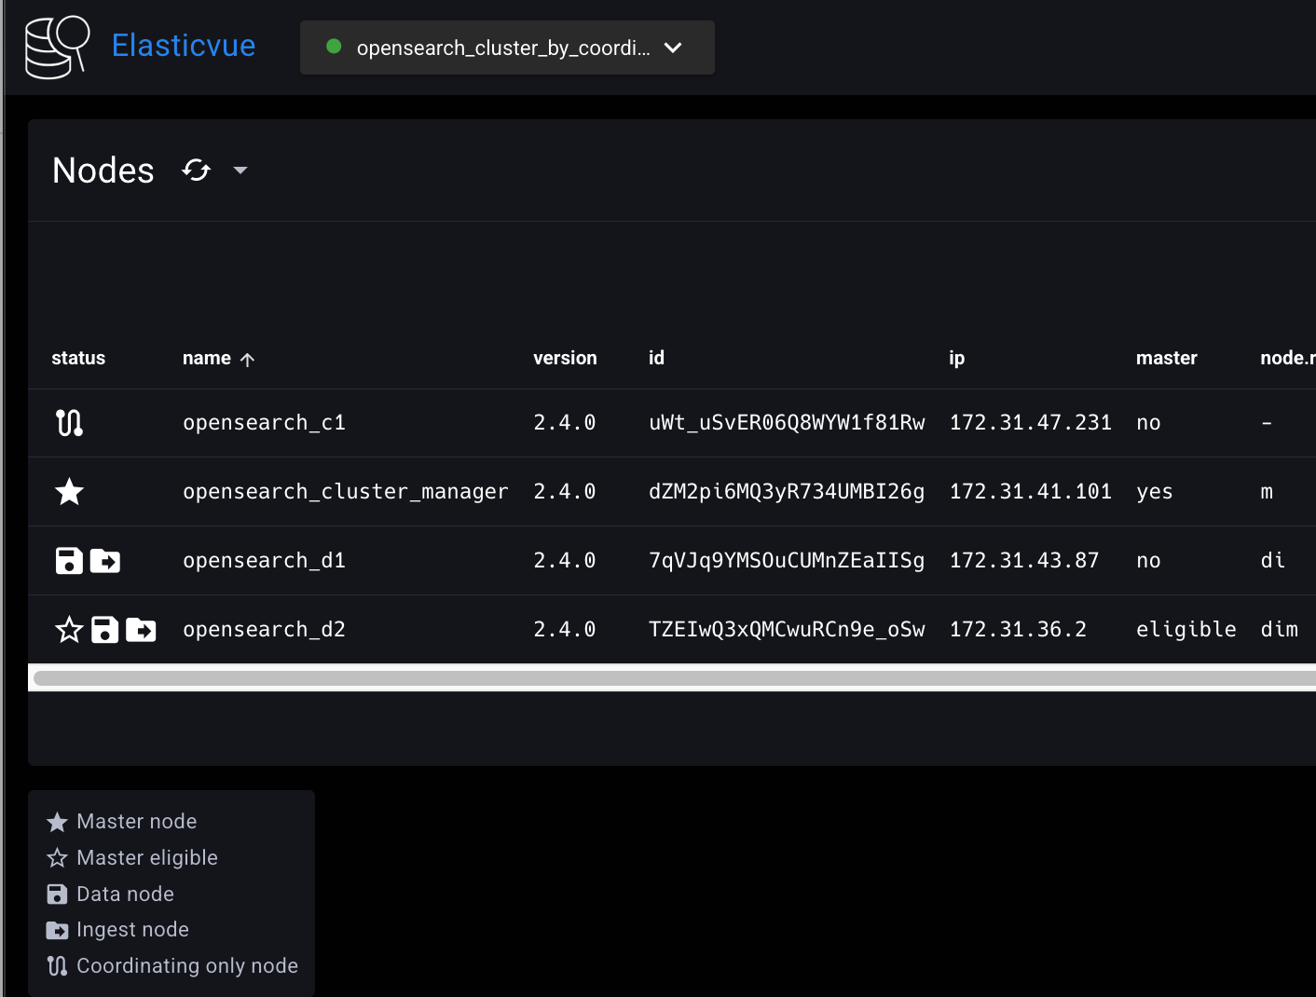This screenshot has width=1316, height=997.
Task: Click the Coordinating only node legend icon
Action: click(57, 966)
